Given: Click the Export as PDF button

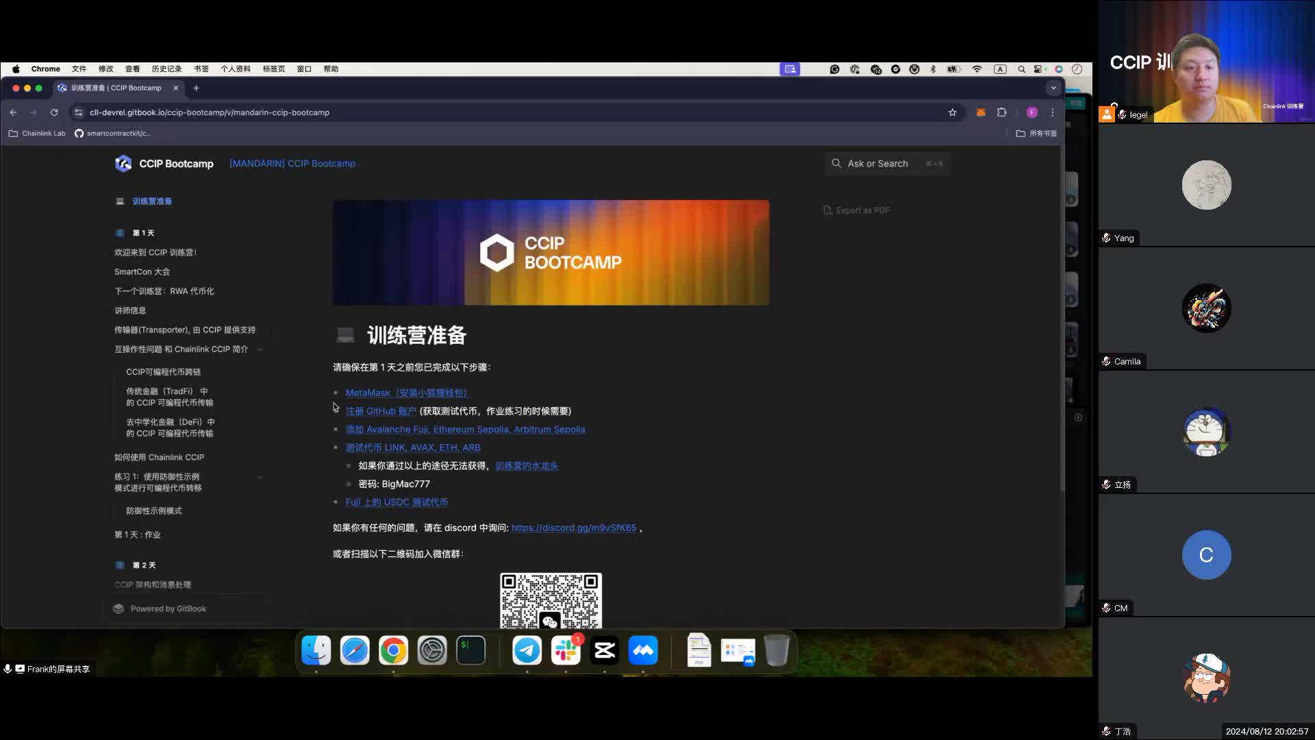Looking at the screenshot, I should click(x=857, y=210).
